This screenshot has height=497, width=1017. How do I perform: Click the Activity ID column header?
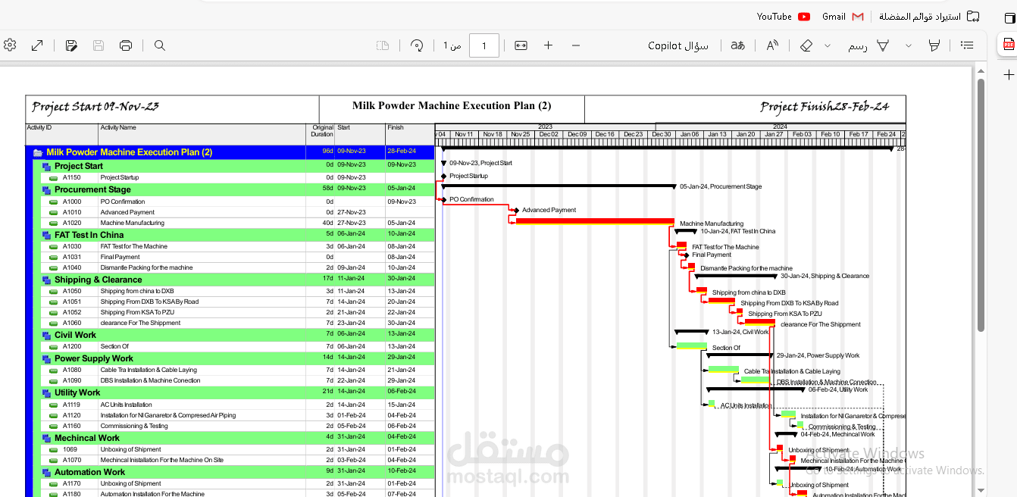point(39,128)
